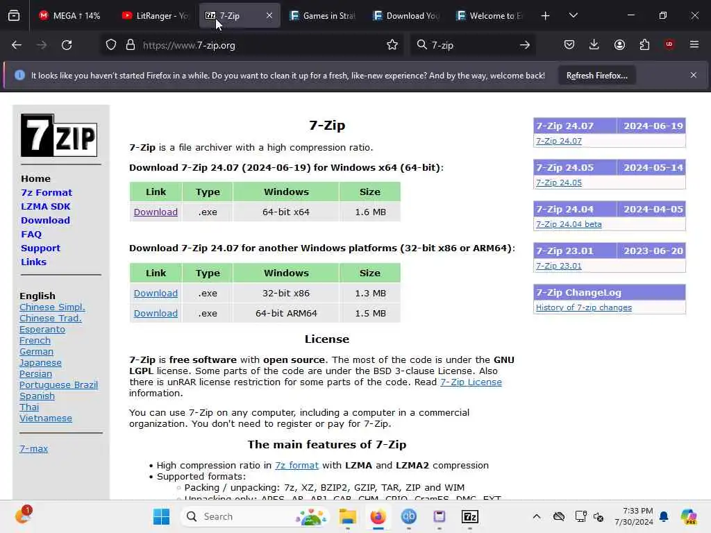Image resolution: width=711 pixels, height=533 pixels.
Task: Switch language to Japanese
Action: (40, 363)
